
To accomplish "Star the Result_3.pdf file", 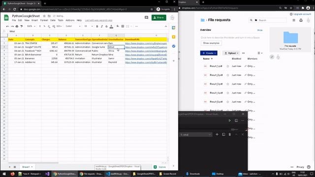I will click(227, 84).
